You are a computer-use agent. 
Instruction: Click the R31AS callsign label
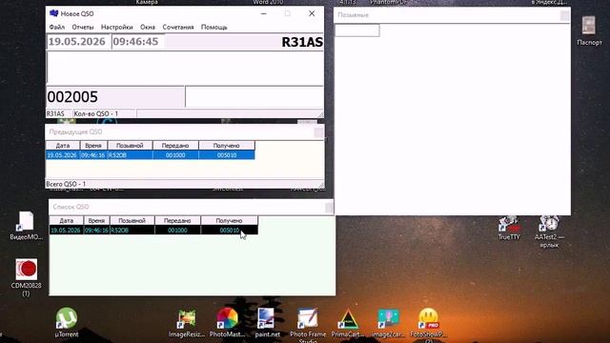pos(302,42)
